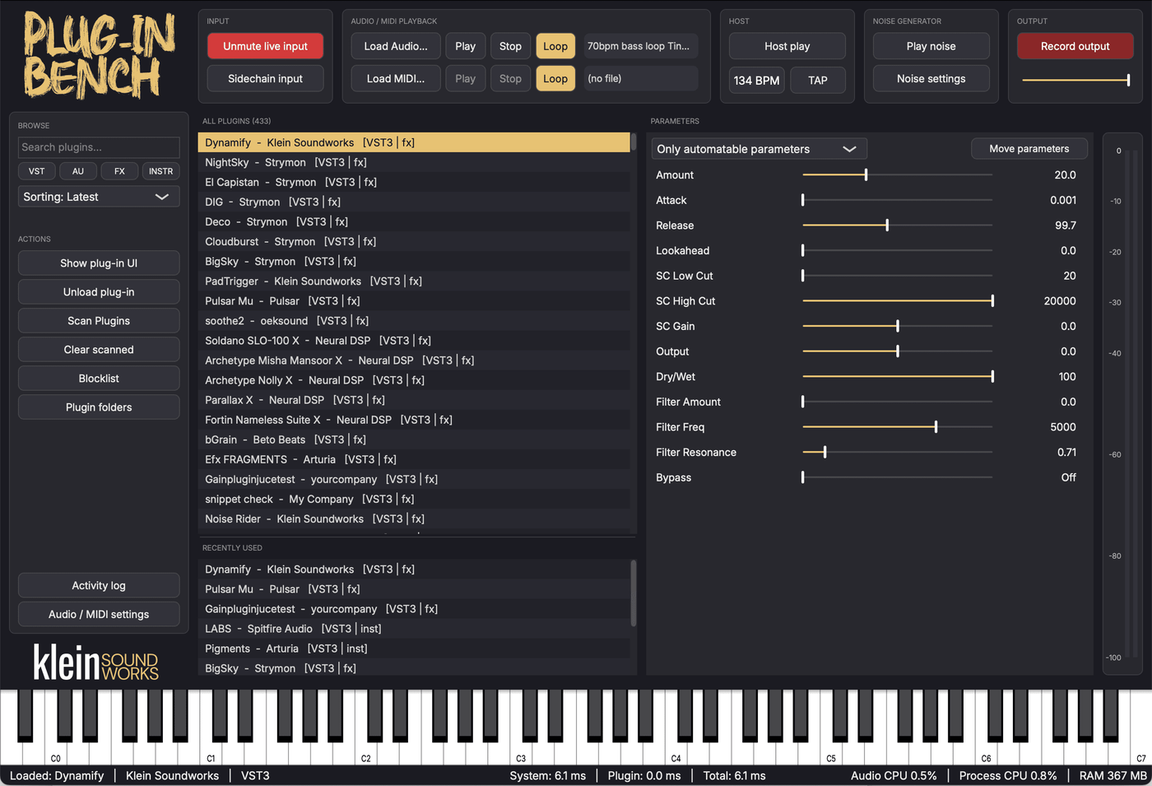Select soothe2 - oeksound plugin
This screenshot has width=1152, height=786.
click(414, 320)
